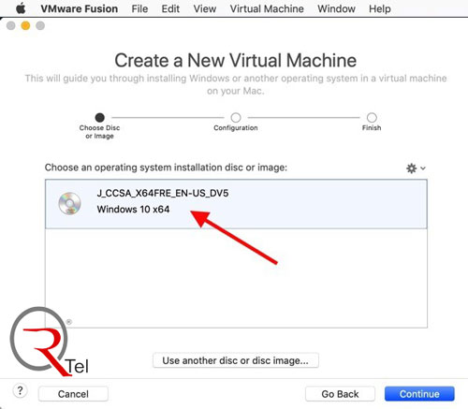The height and width of the screenshot is (409, 468).
Task: Open the Window menu
Action: tap(336, 8)
